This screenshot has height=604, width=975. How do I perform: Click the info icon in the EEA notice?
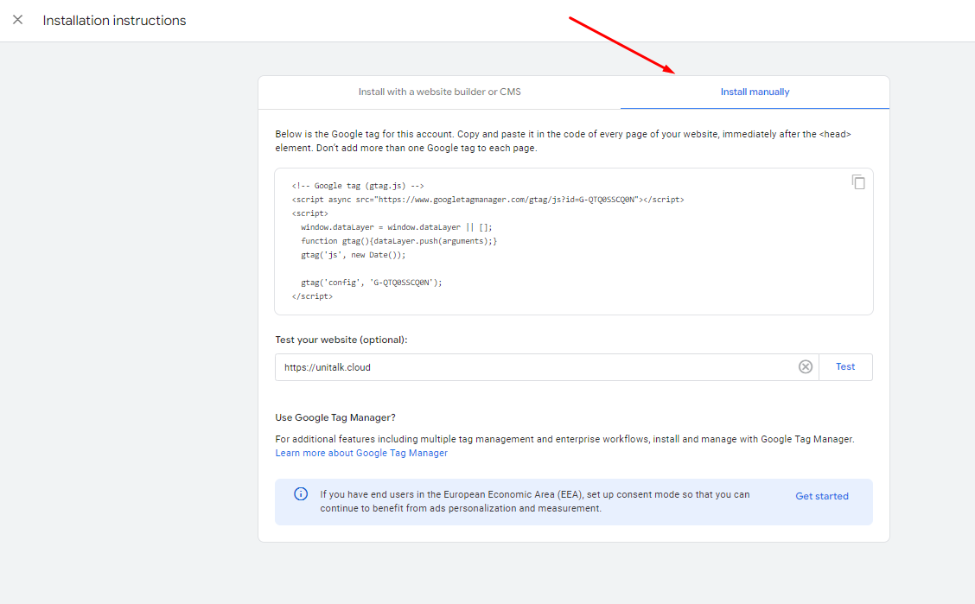pos(301,494)
